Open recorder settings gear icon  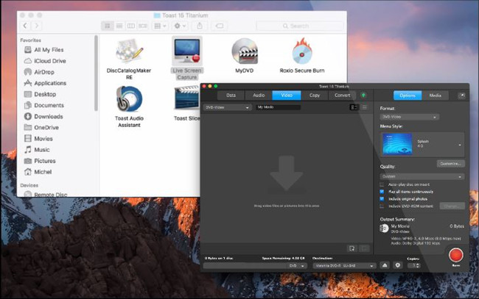(398, 265)
